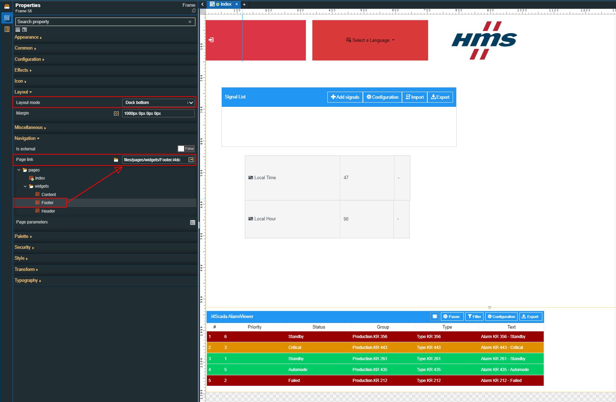The image size is (616, 402).
Task: Click the copy icon under Frame label
Action: pos(194,11)
